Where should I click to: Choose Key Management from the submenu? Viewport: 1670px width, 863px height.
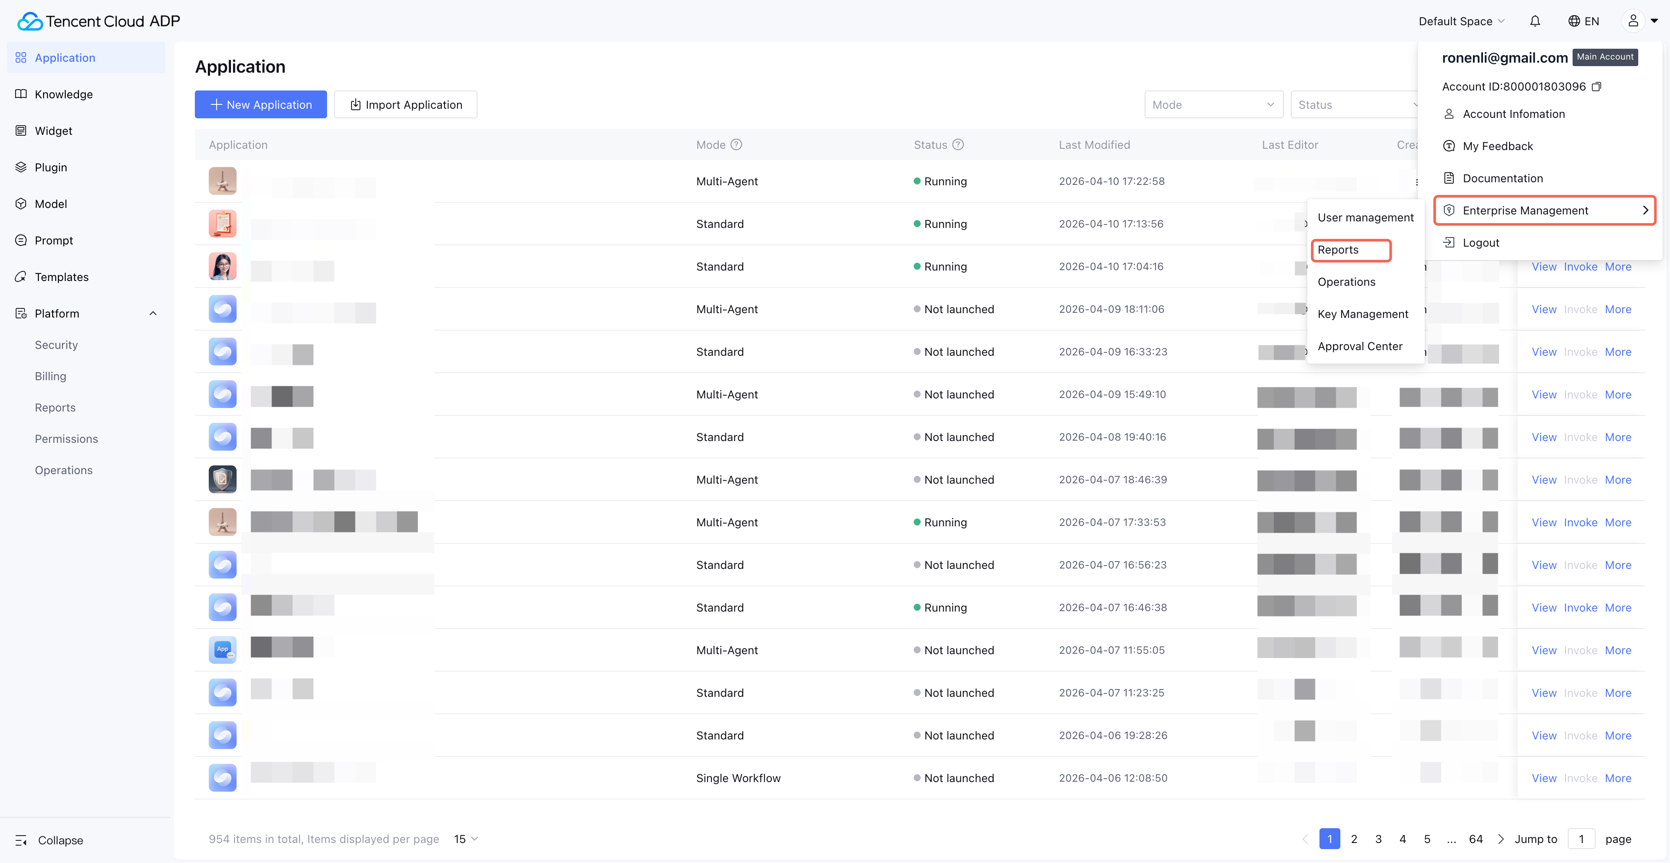pyautogui.click(x=1363, y=314)
